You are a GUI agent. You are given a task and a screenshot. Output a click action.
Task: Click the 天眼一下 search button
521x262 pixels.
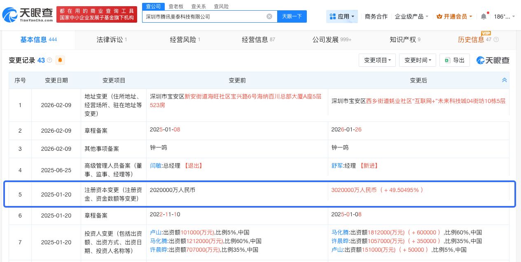pos(292,16)
